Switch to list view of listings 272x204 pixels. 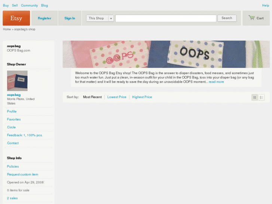pyautogui.click(x=262, y=97)
